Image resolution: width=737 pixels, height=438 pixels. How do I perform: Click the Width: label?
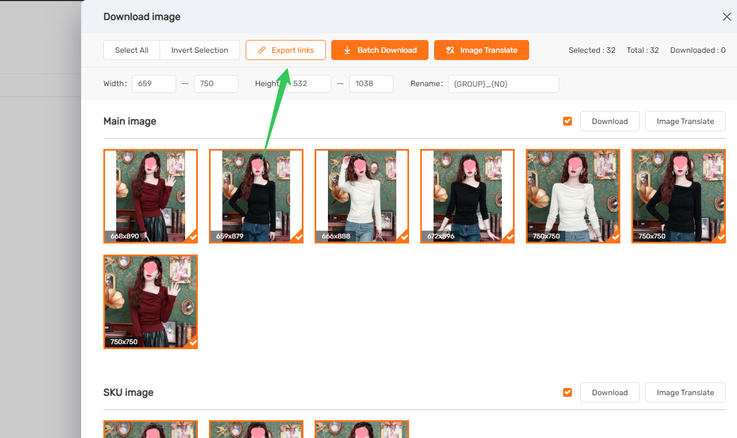tap(115, 84)
